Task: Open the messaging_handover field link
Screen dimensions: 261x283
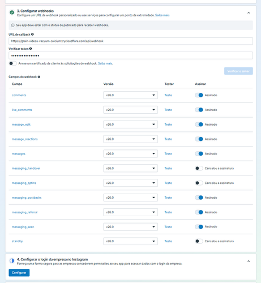Action: 26,168
